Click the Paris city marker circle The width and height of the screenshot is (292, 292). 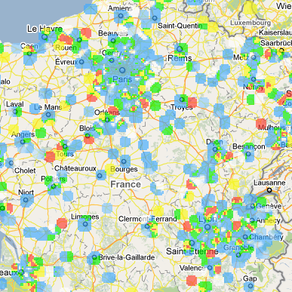[x=122, y=69]
